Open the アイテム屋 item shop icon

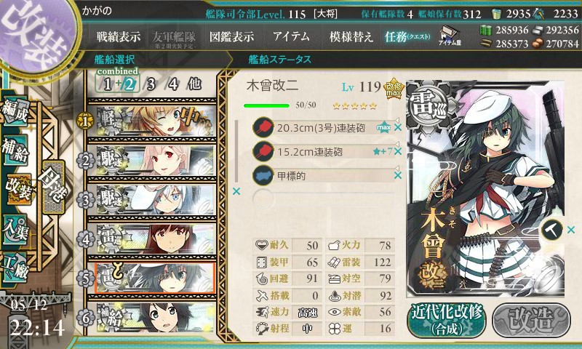(x=449, y=36)
